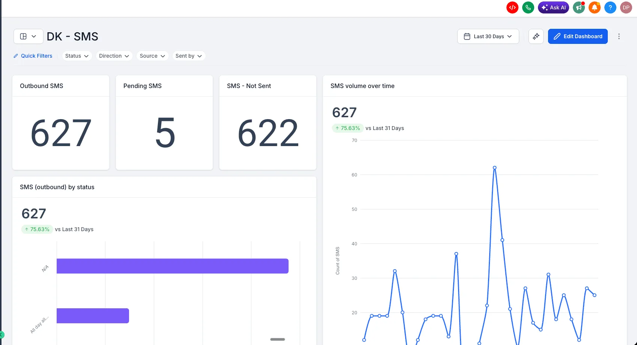Click the N/A status bar
The height and width of the screenshot is (345, 637).
pyautogui.click(x=173, y=266)
